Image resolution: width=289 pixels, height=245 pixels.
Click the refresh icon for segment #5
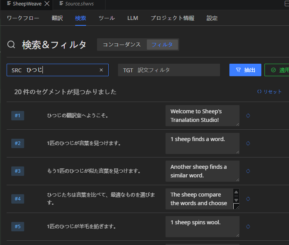248,227
